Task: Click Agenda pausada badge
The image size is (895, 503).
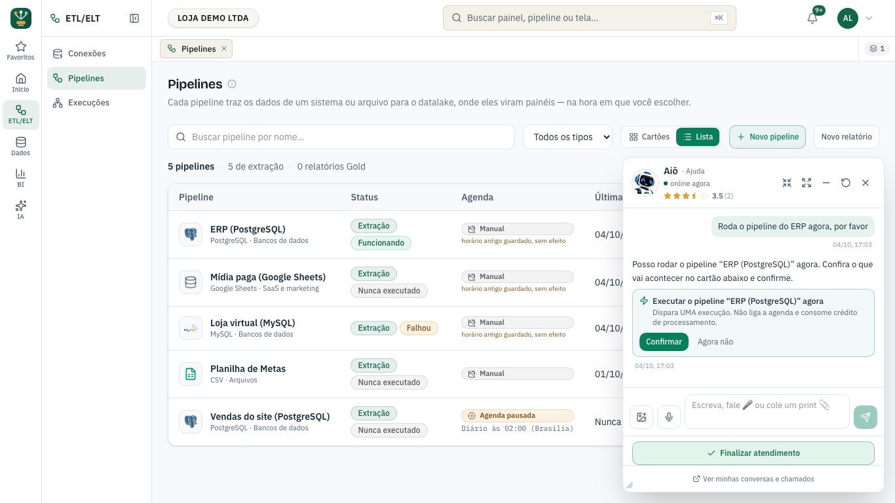Action: click(517, 416)
